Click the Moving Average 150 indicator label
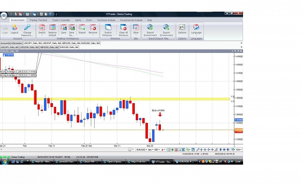 tap(18, 76)
